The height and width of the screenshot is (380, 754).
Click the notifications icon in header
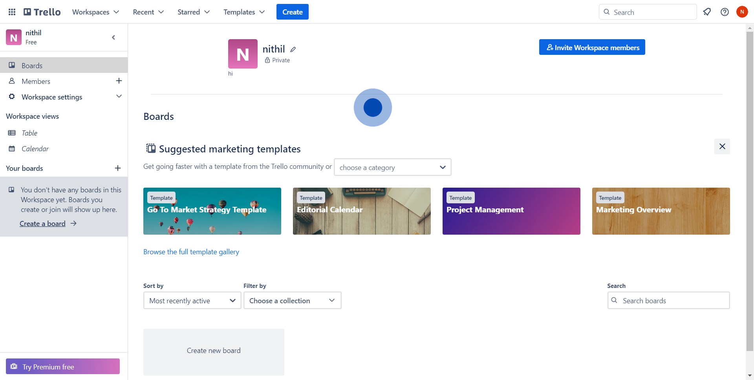pos(707,12)
